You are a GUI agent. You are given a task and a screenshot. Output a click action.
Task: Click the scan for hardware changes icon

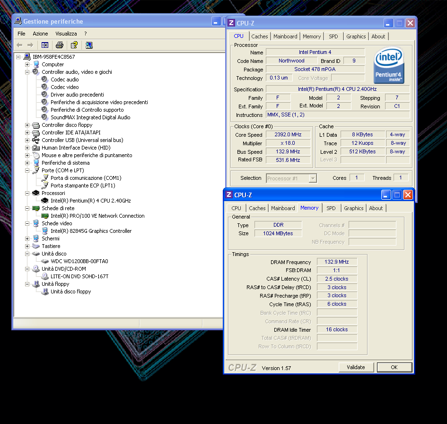(x=89, y=45)
